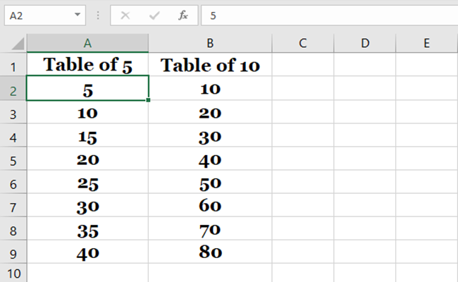The image size is (458, 282).
Task: Click the formula bar options dots handle
Action: point(97,15)
